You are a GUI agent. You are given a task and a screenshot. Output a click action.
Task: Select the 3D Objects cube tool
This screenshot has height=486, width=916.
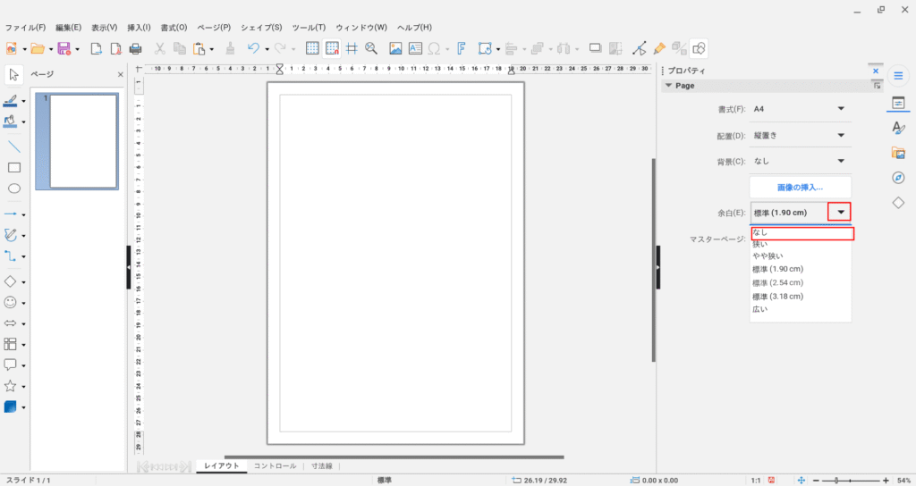point(10,406)
